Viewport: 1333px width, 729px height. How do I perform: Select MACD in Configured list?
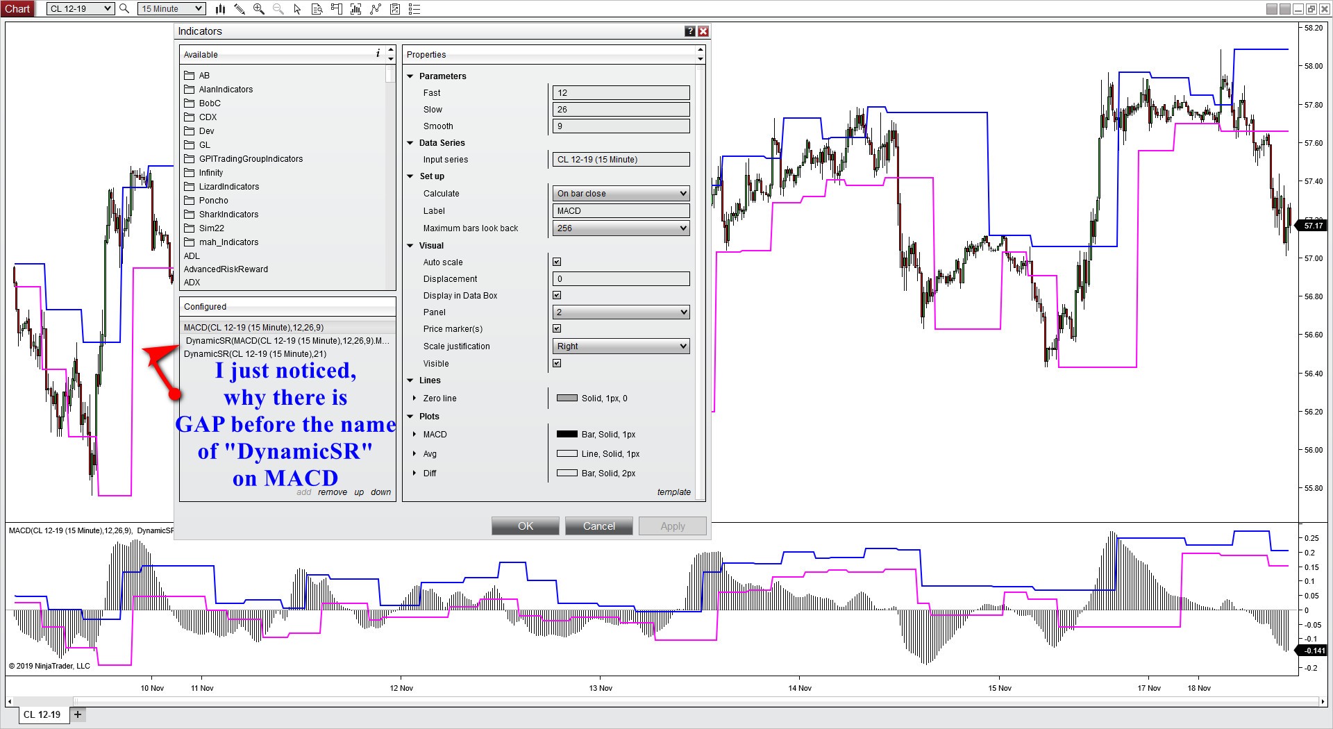[x=287, y=327]
